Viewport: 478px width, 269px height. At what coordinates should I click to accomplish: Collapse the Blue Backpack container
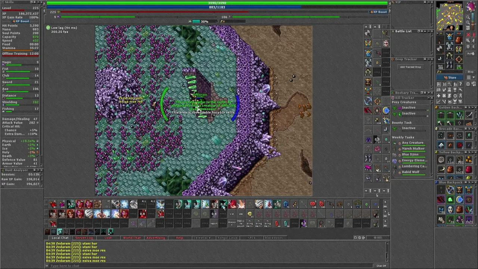click(x=473, y=182)
